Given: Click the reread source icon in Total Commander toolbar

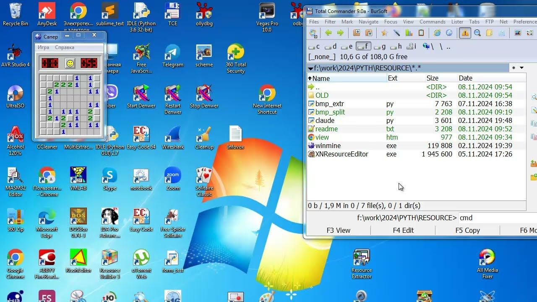Looking at the screenshot, I should (x=313, y=33).
